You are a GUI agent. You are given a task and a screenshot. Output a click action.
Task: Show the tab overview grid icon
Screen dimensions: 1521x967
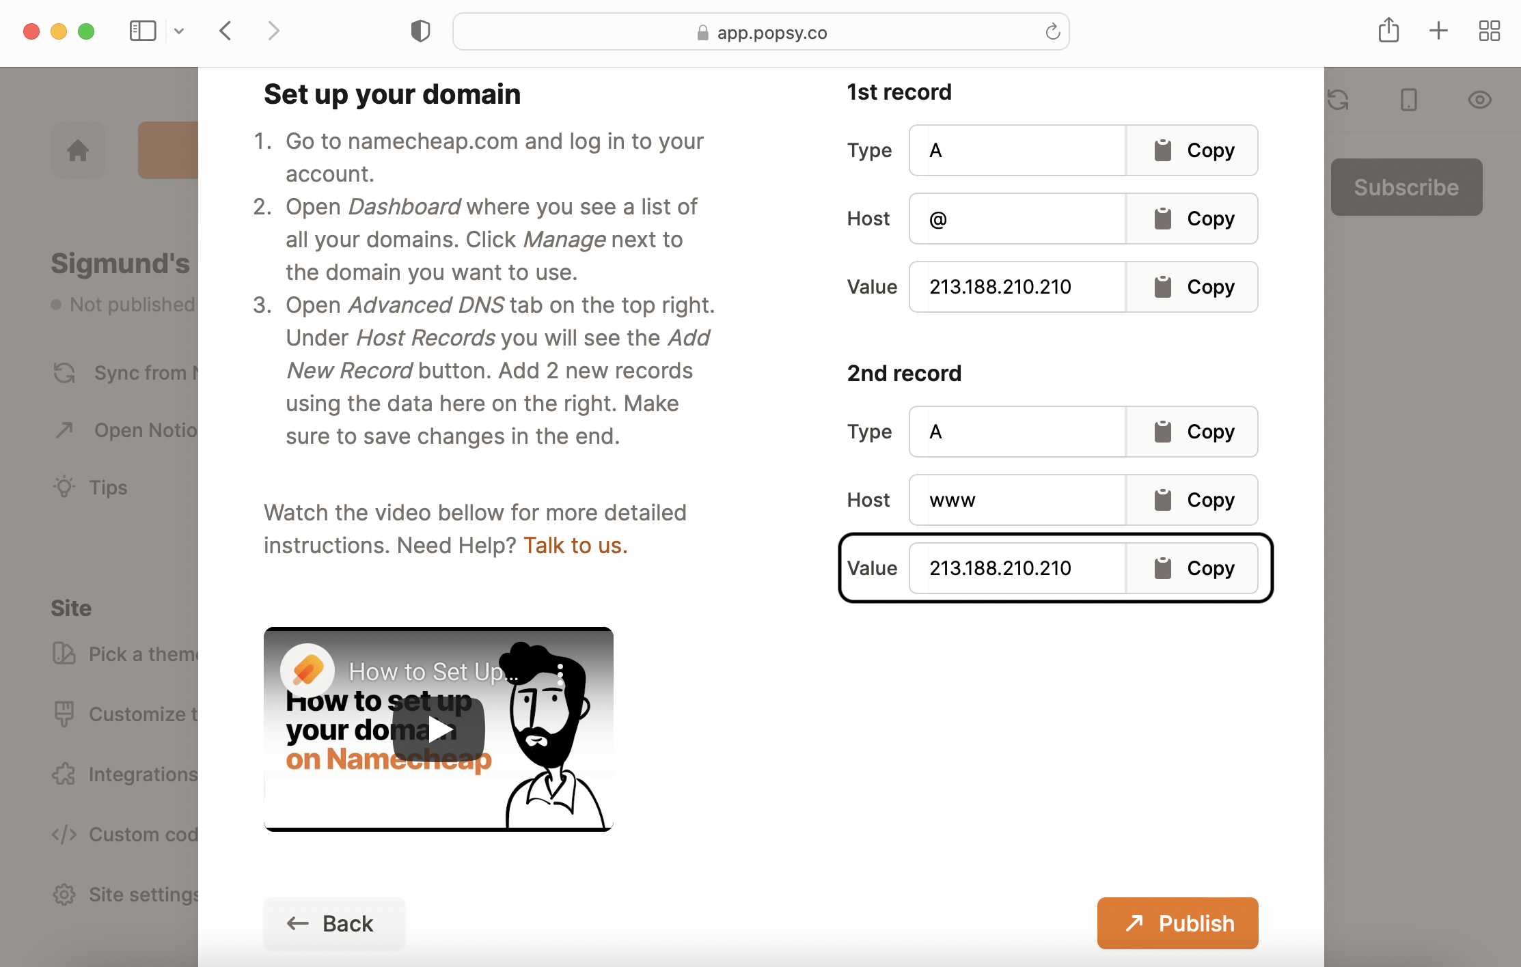(x=1489, y=31)
